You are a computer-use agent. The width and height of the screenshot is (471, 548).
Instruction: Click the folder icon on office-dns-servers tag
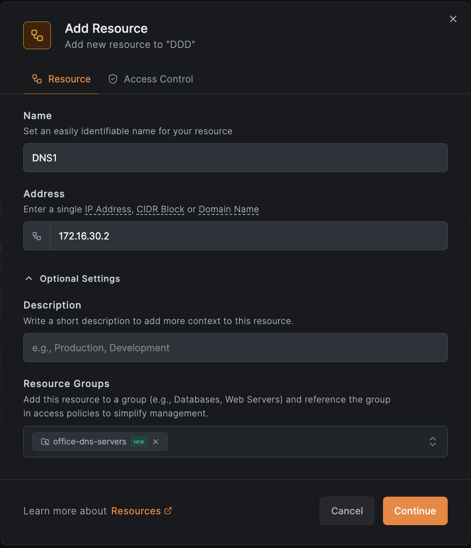coord(45,442)
